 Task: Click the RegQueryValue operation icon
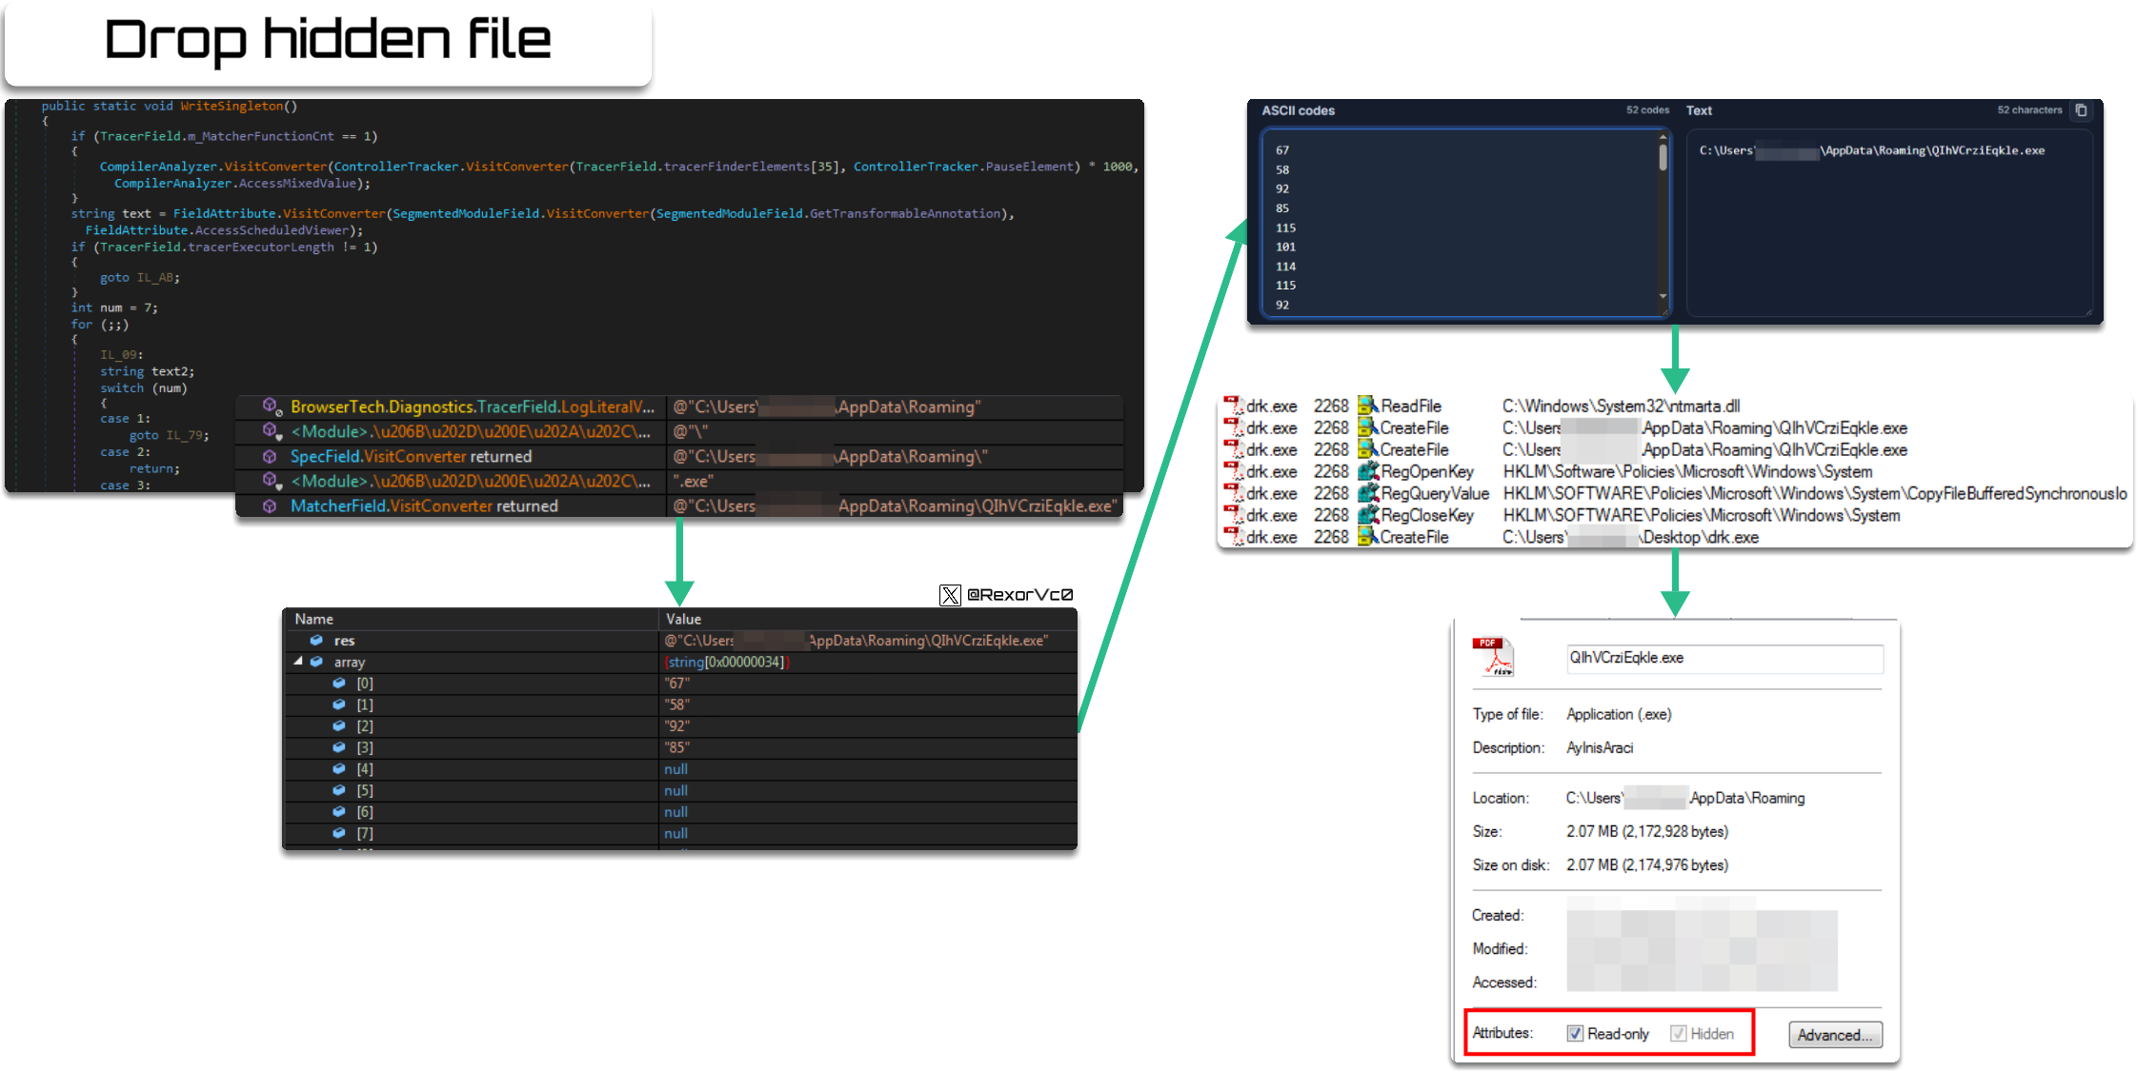[x=1368, y=493]
